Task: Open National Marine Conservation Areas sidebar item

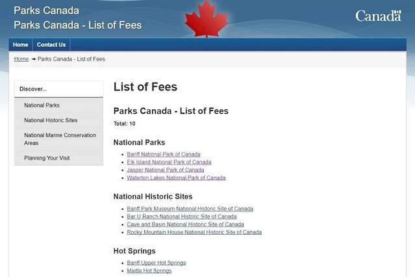Action: (59, 139)
